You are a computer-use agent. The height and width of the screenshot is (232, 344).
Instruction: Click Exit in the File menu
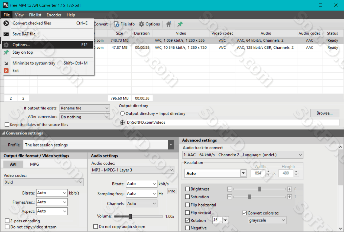pyautogui.click(x=48, y=70)
